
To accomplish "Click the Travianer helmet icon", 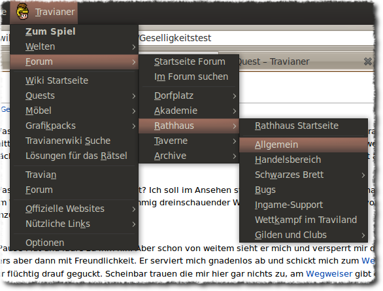I will [22, 12].
